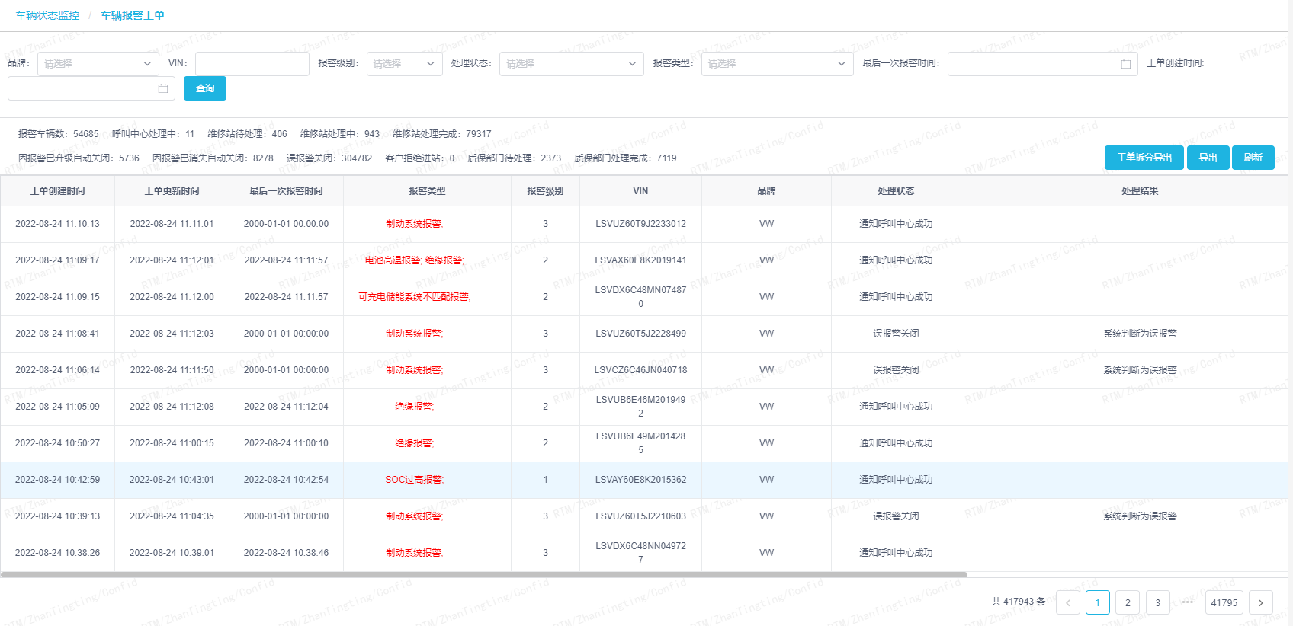Click the 工单拆分导出 button
The image size is (1293, 626).
coord(1144,158)
